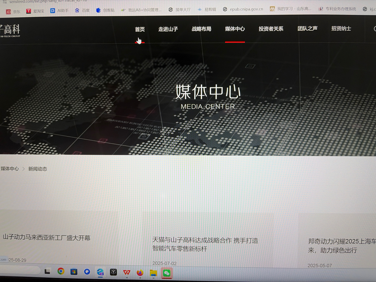Open Microsoft Store from taskbar

74,271
